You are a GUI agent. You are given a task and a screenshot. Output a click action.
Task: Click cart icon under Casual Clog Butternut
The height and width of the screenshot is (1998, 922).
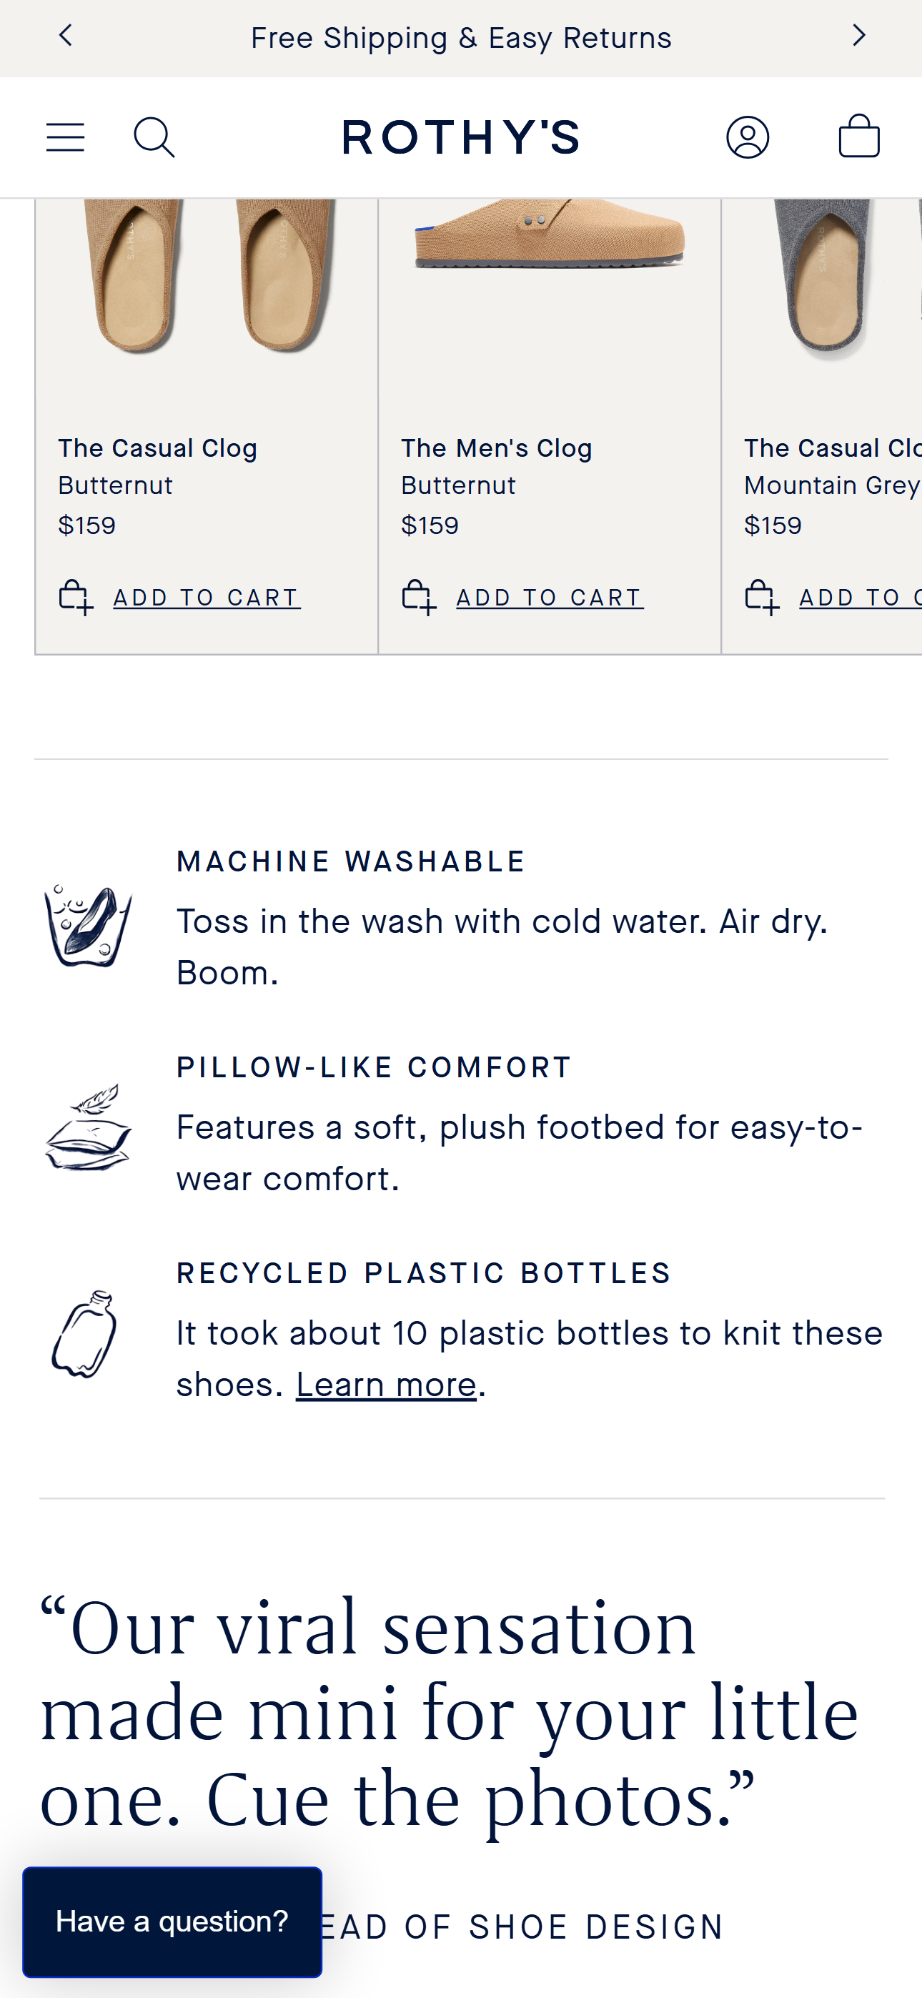[x=76, y=597]
